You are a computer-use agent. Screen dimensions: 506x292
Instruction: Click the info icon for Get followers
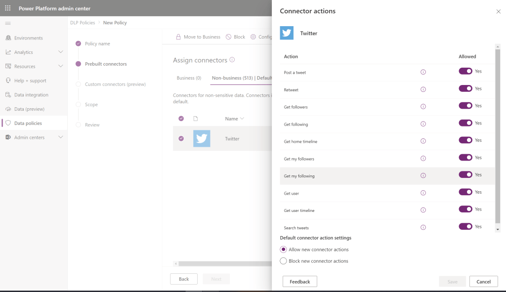click(423, 107)
